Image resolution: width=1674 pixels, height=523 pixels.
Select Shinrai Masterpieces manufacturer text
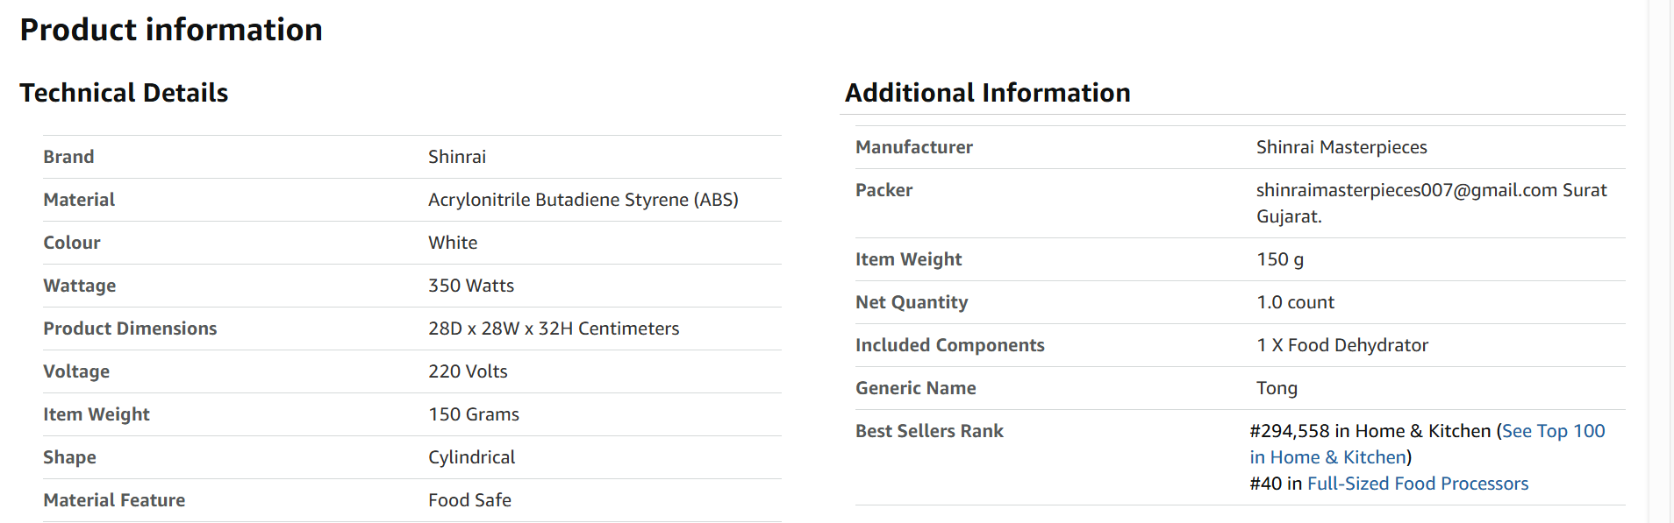pyautogui.click(x=1341, y=147)
